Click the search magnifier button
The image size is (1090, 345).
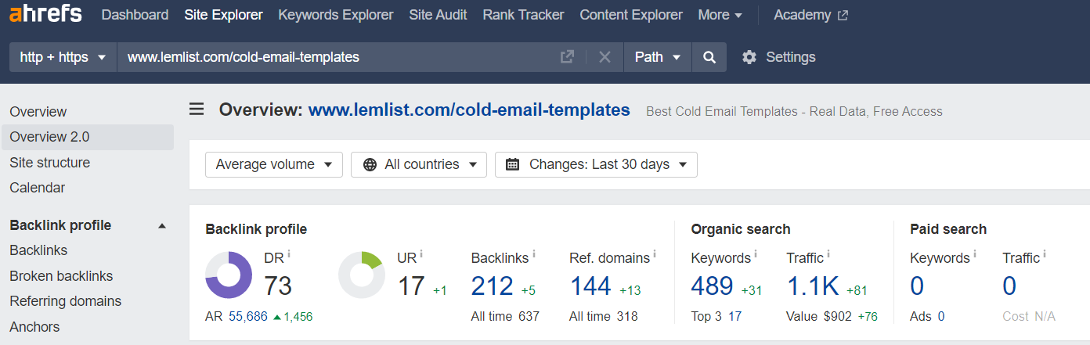709,57
